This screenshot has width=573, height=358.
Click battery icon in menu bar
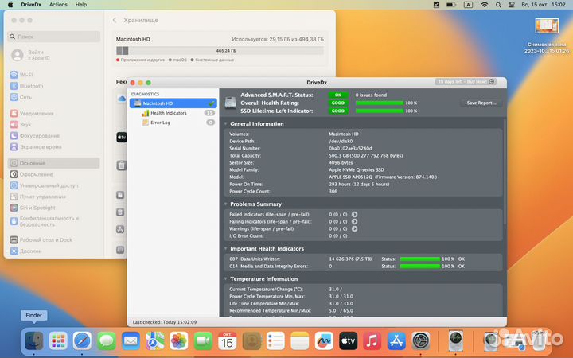click(x=451, y=5)
